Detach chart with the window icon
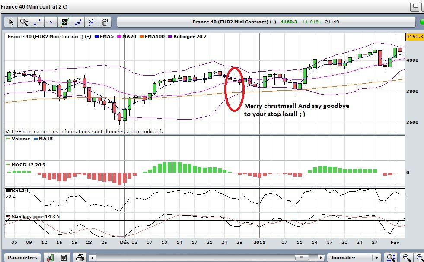Image resolution: width=424 pixels, height=262 pixels. (414, 7)
